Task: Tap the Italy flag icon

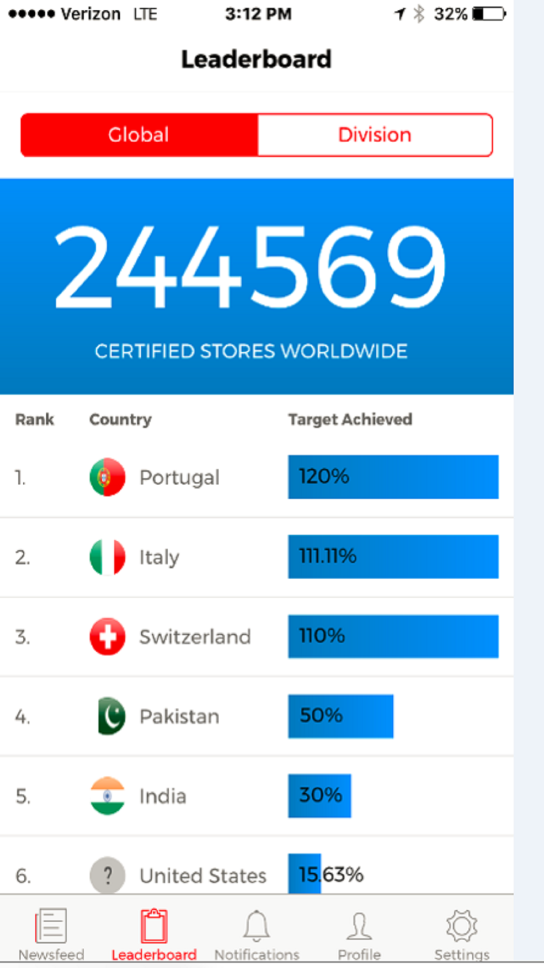Action: click(x=107, y=557)
